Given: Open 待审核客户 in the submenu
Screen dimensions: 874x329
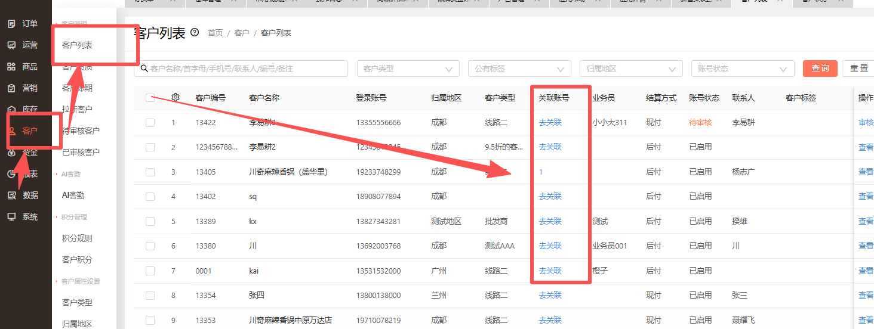Looking at the screenshot, I should pyautogui.click(x=81, y=131).
